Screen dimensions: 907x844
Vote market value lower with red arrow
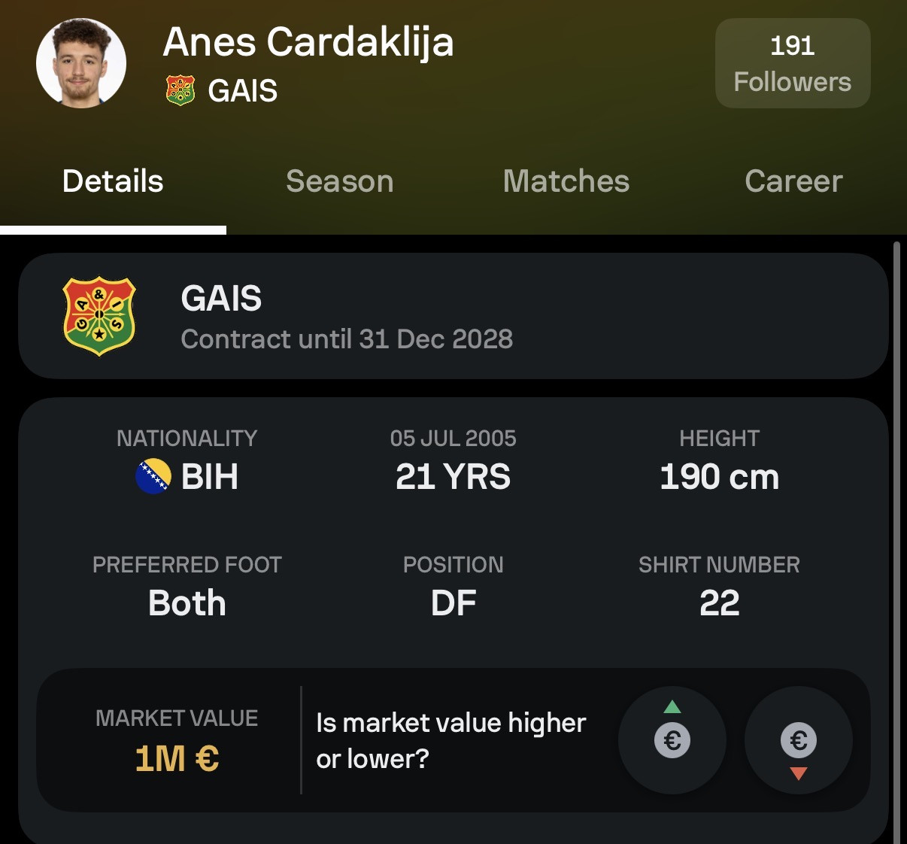(x=799, y=740)
